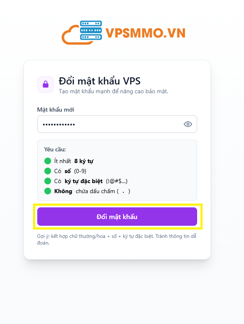Click green dot beside ký tự đặc biệt
This screenshot has width=244, height=324.
[x=48, y=181]
